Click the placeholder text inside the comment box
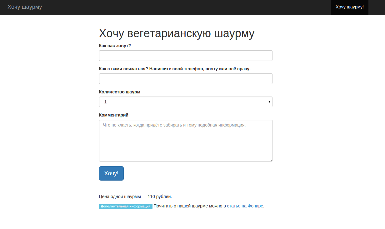The width and height of the screenshot is (385, 229). point(174,125)
